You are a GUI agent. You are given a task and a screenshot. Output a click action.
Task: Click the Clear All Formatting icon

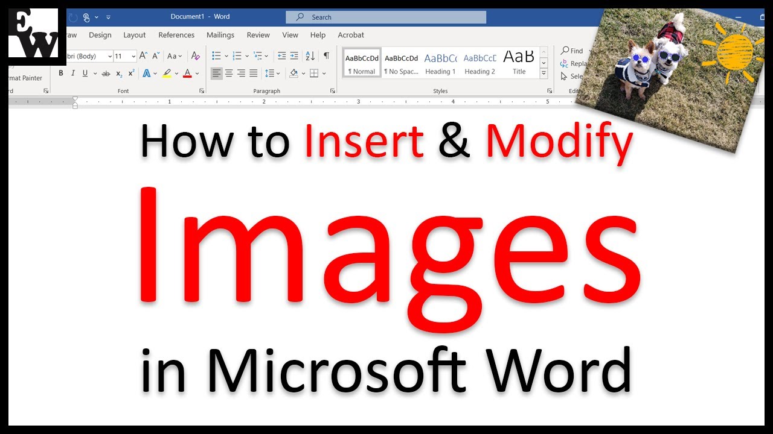point(195,55)
